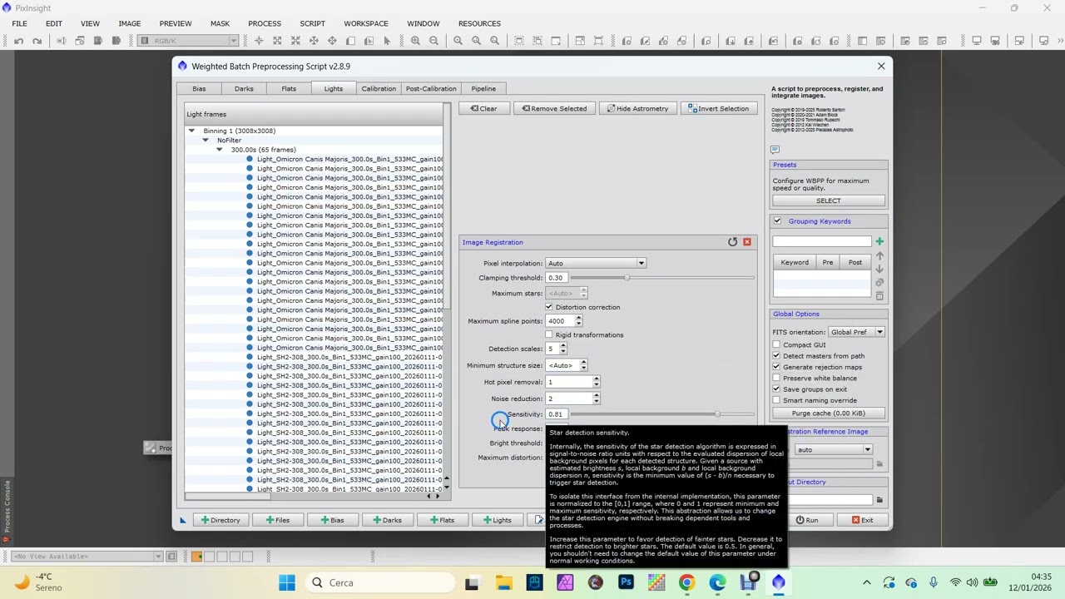Enable the Compact GUI option
This screenshot has height=599, width=1065.
(777, 344)
